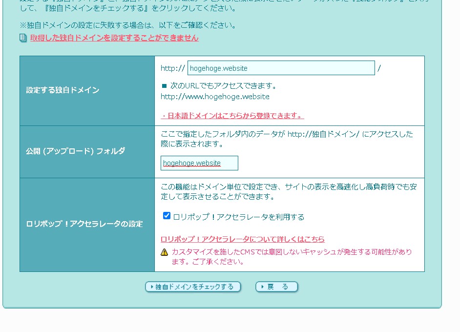Click the http://www.hogehoge.website alternate URL text
This screenshot has height=332, width=460.
pyautogui.click(x=215, y=97)
